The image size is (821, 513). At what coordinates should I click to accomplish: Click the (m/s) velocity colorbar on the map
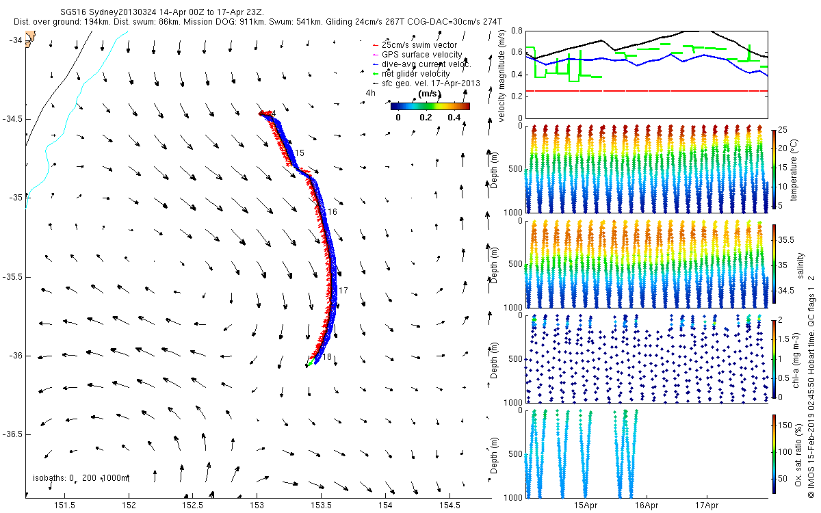430,106
